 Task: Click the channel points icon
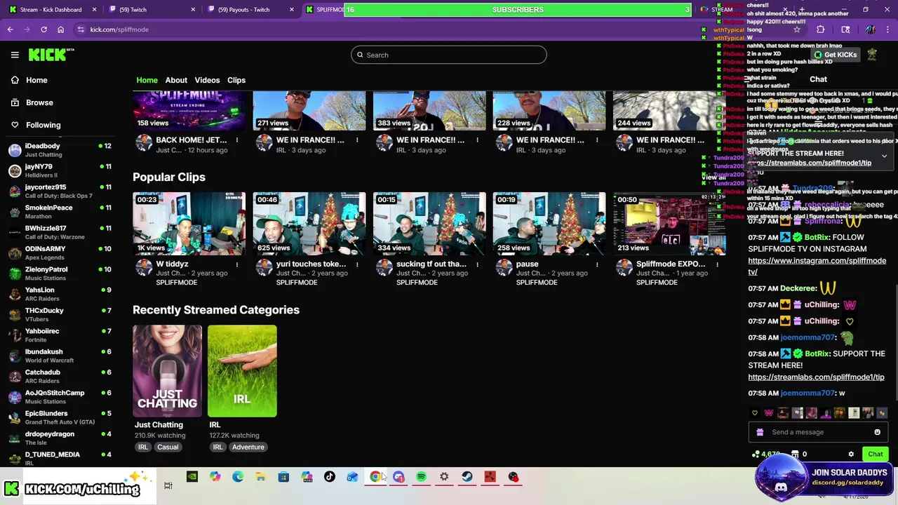(756, 454)
